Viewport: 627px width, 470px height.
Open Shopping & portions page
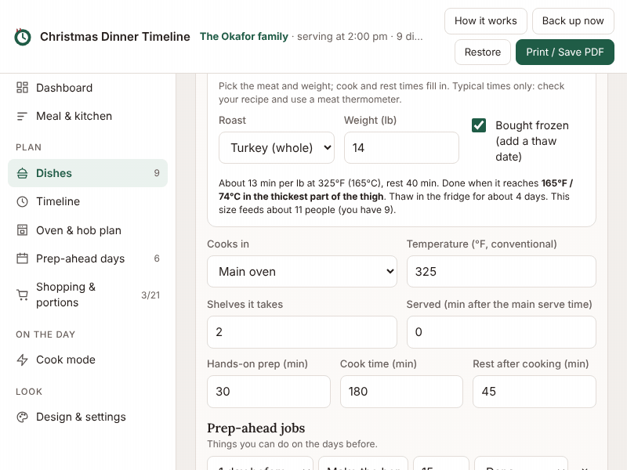point(88,295)
